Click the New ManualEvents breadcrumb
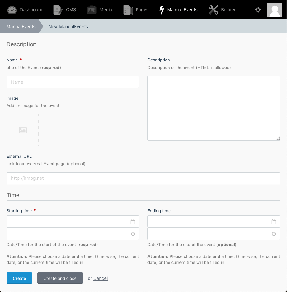The height and width of the screenshot is (292, 287). 68,27
